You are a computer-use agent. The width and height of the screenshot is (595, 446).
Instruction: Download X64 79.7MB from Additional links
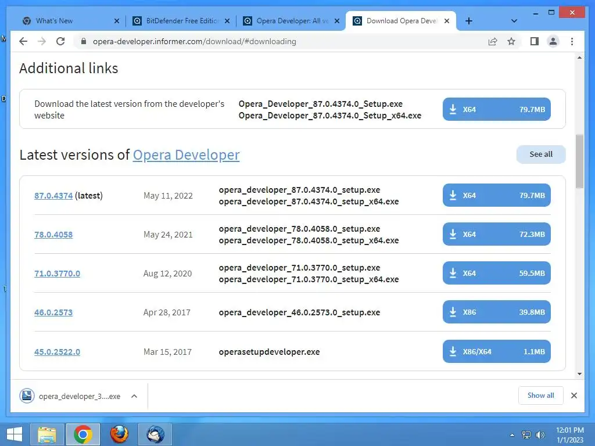click(x=496, y=109)
